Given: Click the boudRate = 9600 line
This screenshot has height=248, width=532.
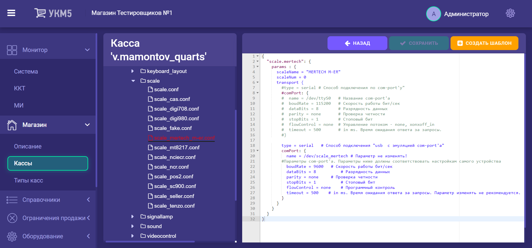Looking at the screenshot, I should click(x=339, y=166).
